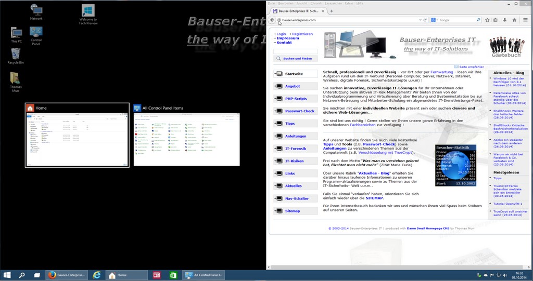
Task: Open the Sitemap navigation button
Action: [x=296, y=211]
